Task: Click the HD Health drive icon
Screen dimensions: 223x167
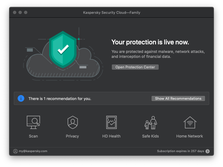Action: [x=111, y=122]
